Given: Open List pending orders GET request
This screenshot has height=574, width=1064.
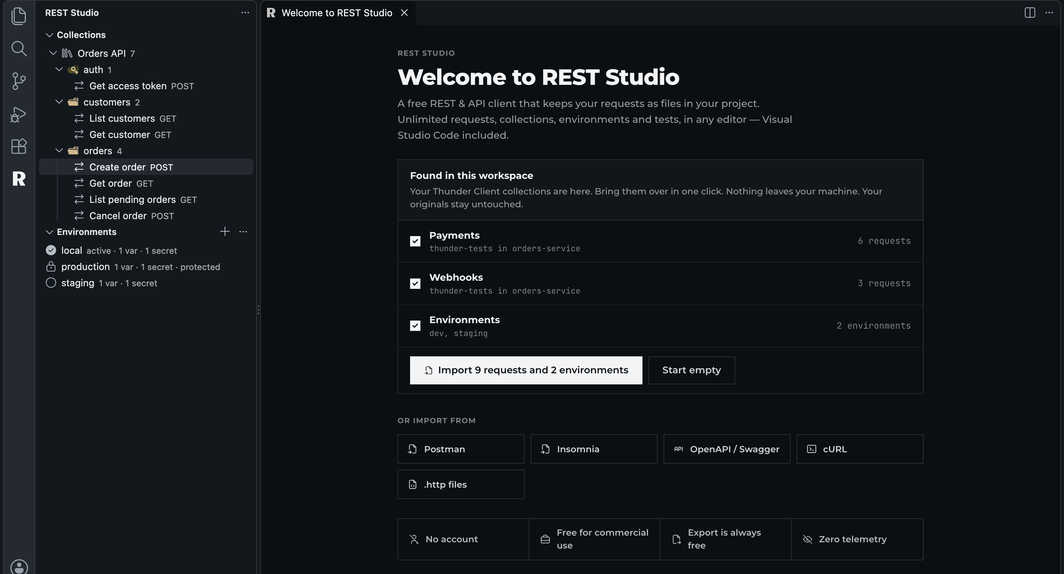Looking at the screenshot, I should click(x=146, y=200).
